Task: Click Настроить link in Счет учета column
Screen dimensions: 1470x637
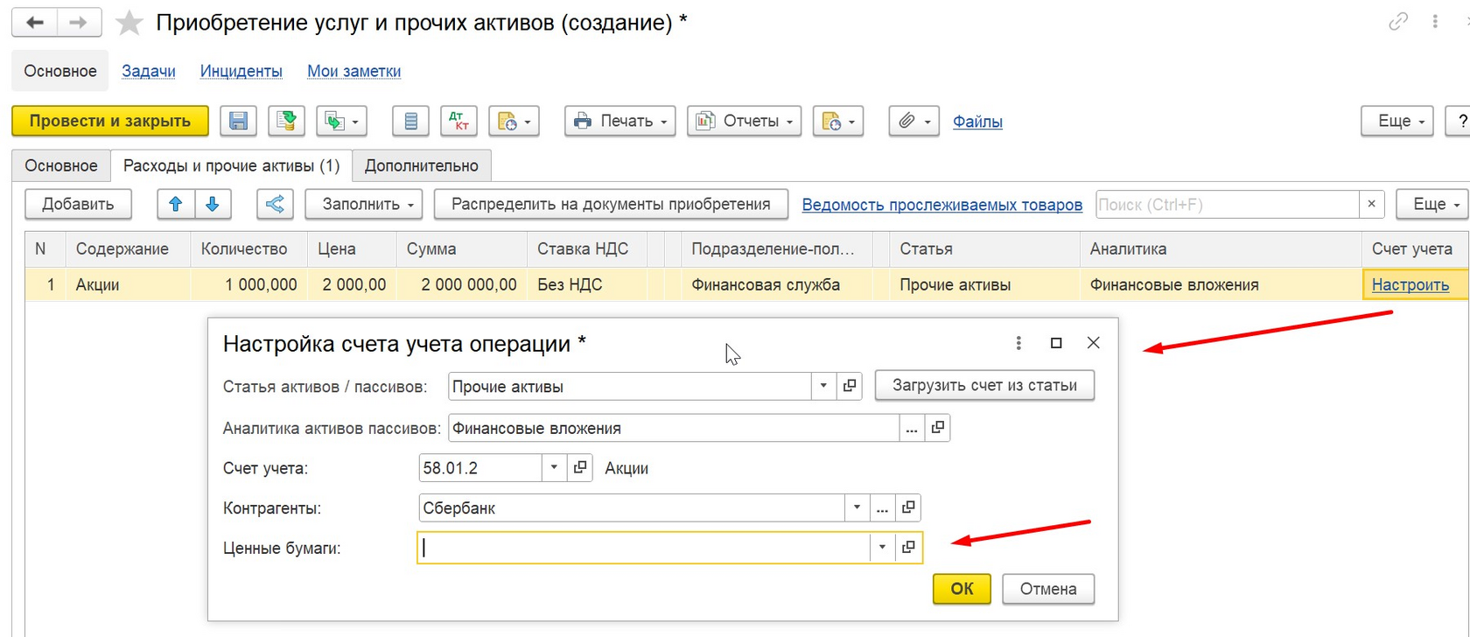Action: click(1410, 284)
